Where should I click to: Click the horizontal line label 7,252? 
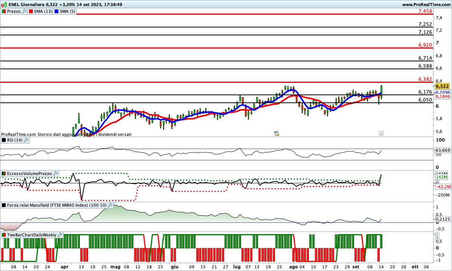tap(425, 24)
